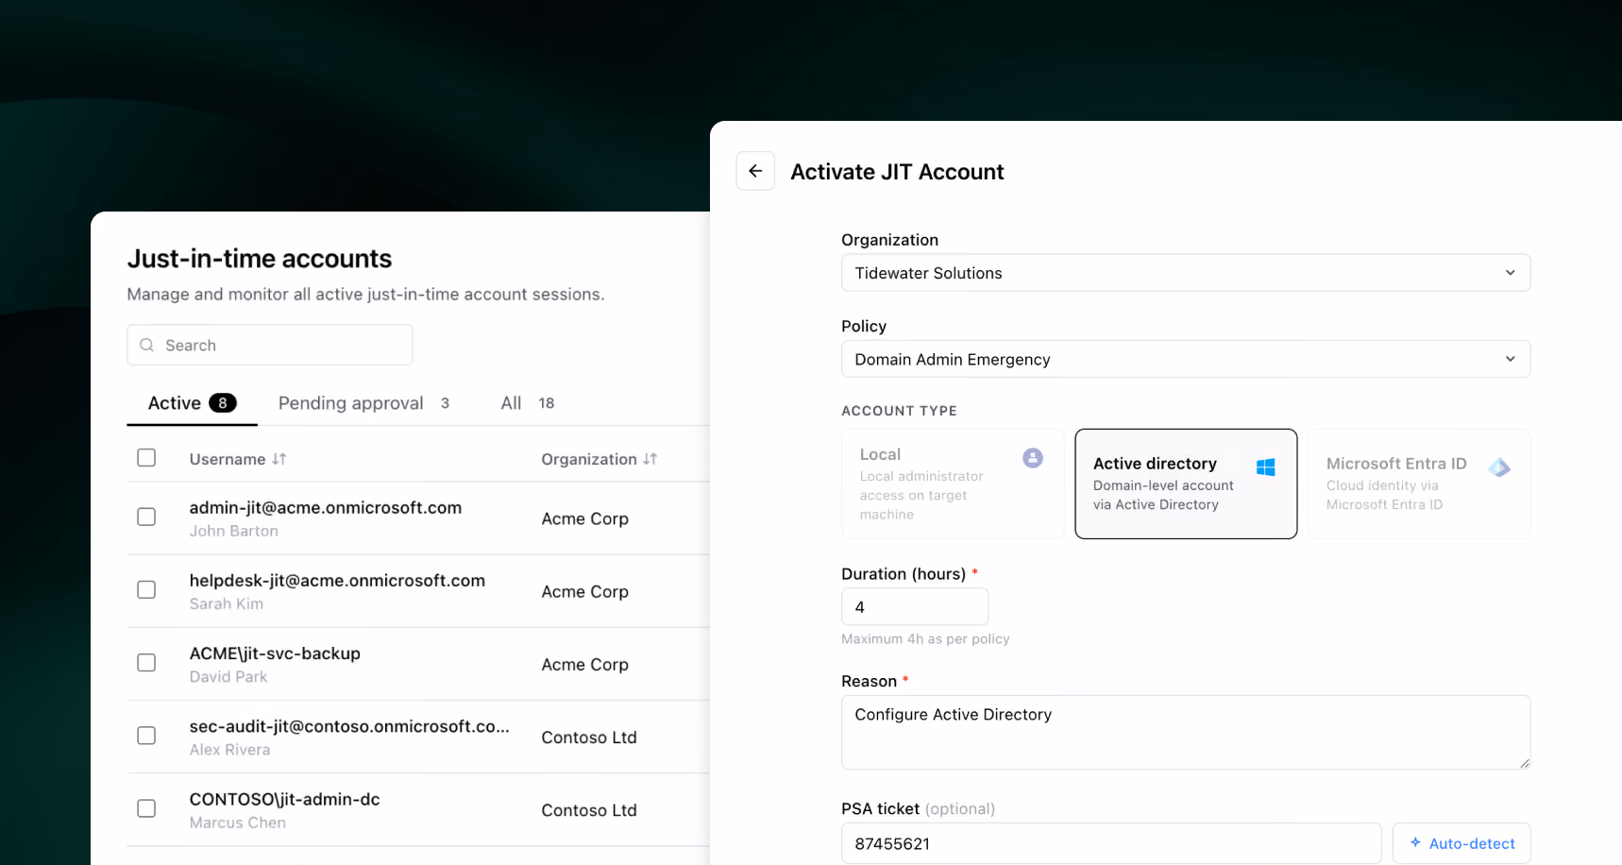Viewport: 1622px width, 865px height.
Task: Click the Activate JIT Account heading
Action: (897, 172)
